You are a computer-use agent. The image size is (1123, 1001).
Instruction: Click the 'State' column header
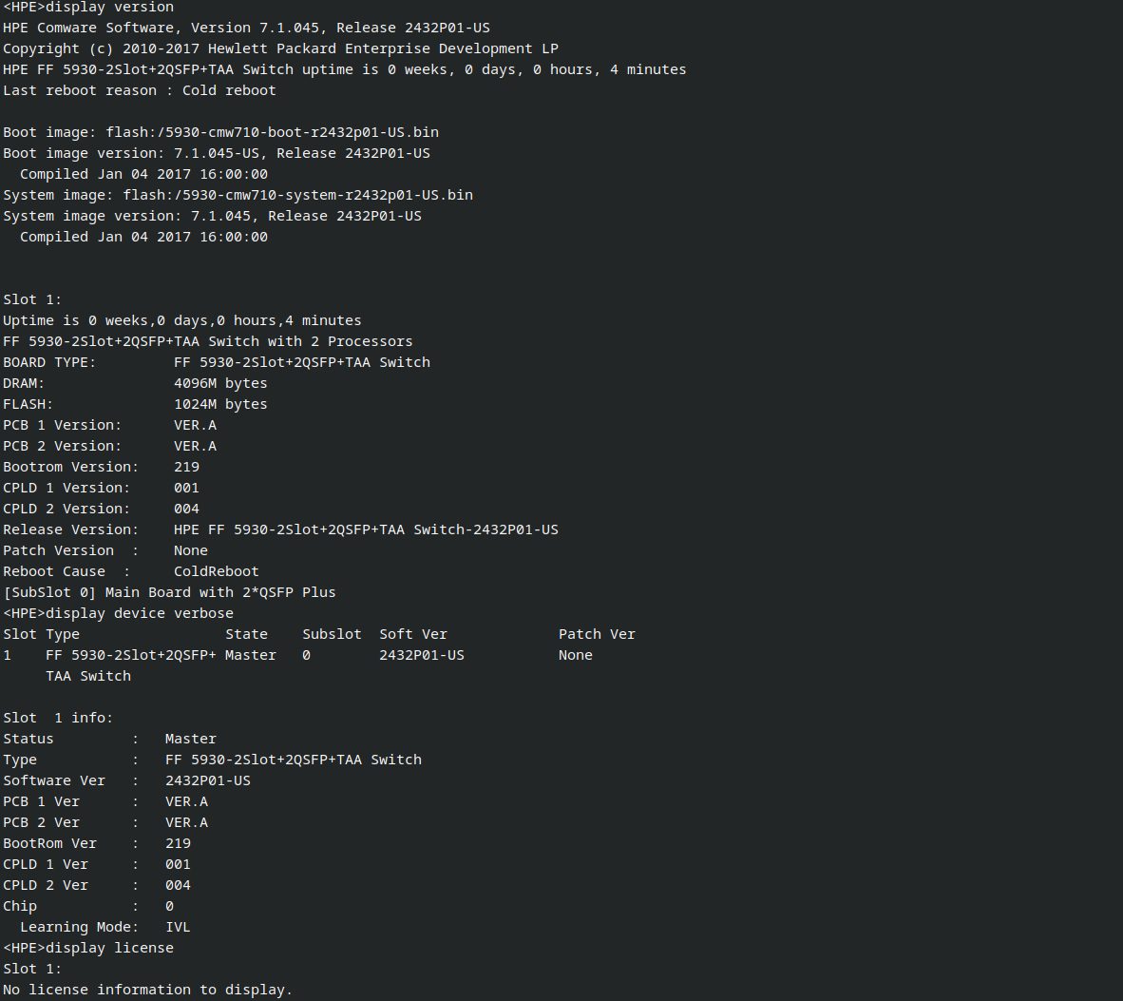246,634
